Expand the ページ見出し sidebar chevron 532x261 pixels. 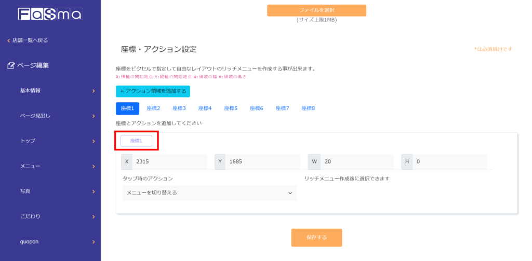coord(94,116)
